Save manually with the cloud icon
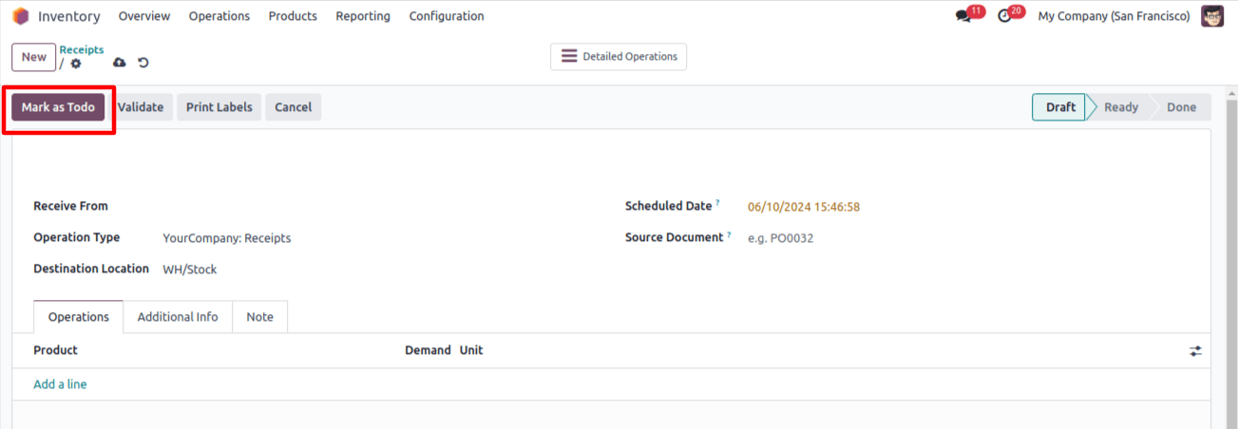Screen dimensions: 1238x429 click(119, 63)
